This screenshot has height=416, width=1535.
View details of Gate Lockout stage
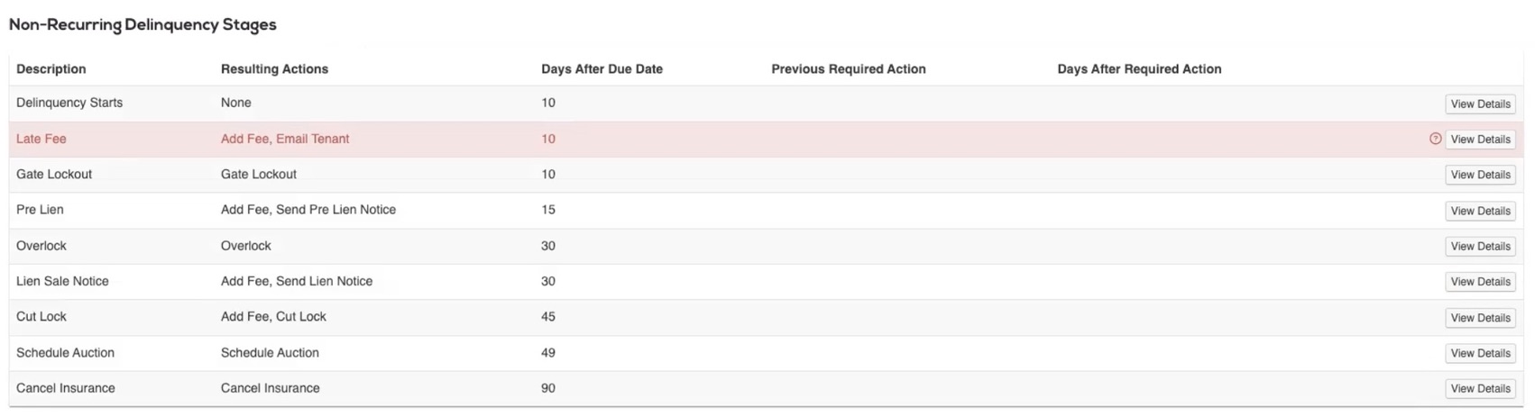[x=1480, y=175]
